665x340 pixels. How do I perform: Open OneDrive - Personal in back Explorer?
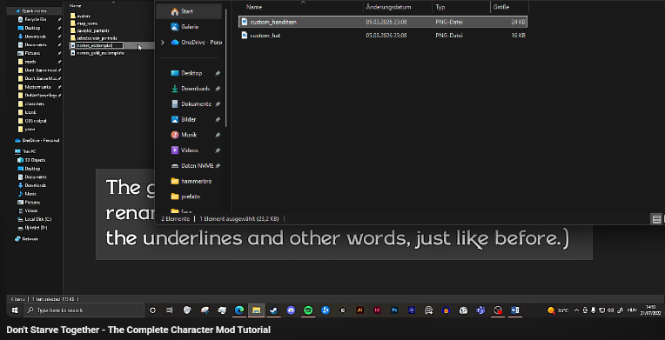click(37, 140)
